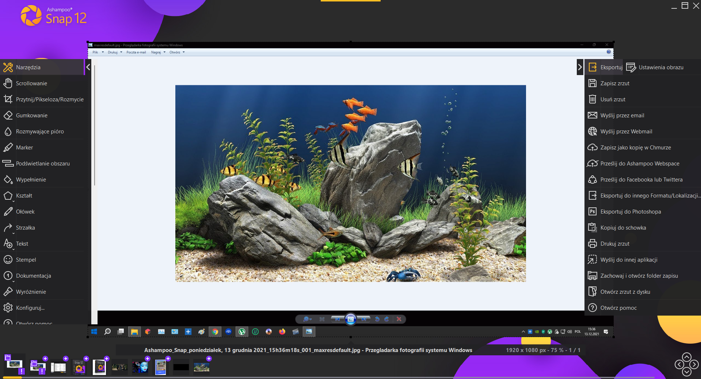This screenshot has height=379, width=701.
Task: Click the left navigation arrow circle
Action: 679,364
